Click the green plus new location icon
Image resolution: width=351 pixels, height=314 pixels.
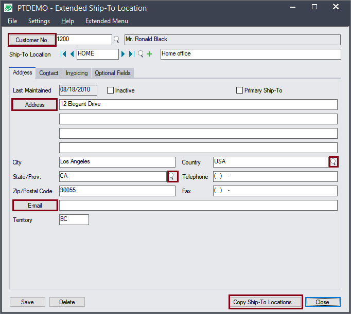pyautogui.click(x=149, y=54)
